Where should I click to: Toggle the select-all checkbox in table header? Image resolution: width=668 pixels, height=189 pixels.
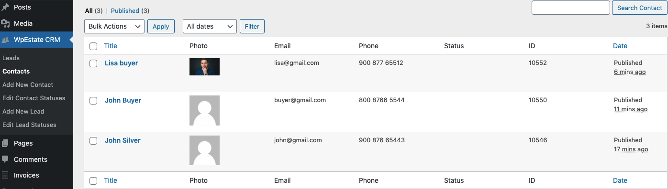click(93, 46)
